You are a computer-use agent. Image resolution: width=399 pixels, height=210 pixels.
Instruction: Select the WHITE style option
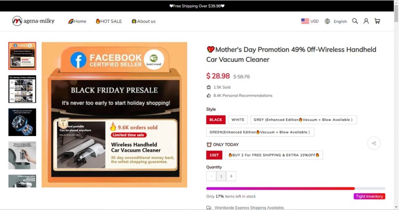click(238, 120)
